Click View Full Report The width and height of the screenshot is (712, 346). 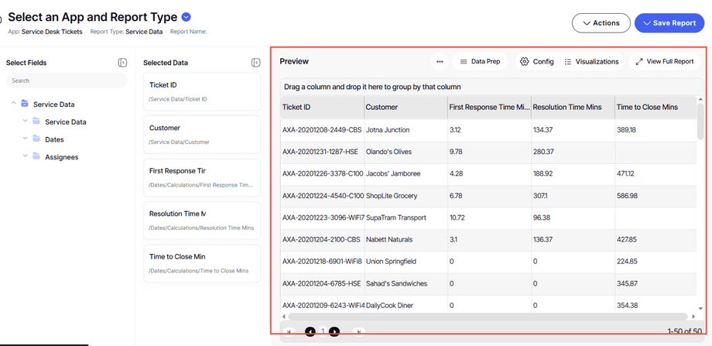[665, 62]
